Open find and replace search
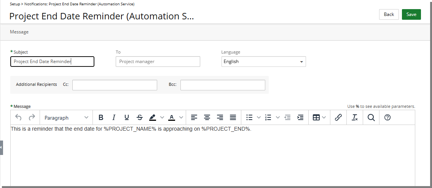Viewport: 432px width, 188px height. pyautogui.click(x=371, y=118)
